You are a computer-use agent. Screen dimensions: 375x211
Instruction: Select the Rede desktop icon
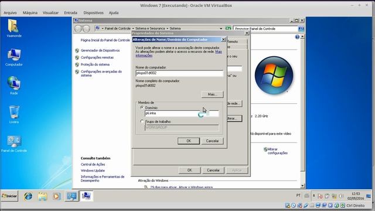coord(14,86)
